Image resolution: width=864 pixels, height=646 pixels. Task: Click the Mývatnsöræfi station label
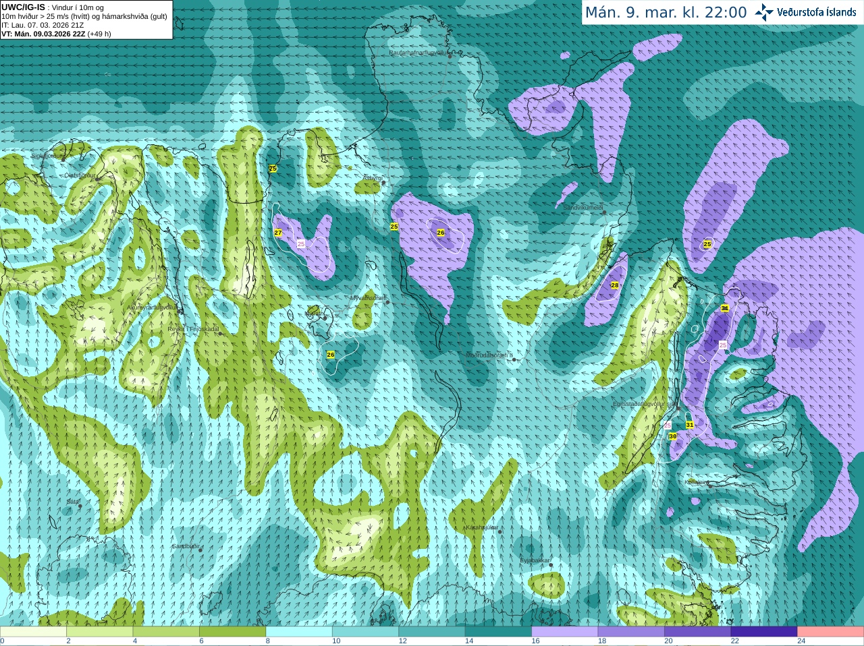click(x=368, y=297)
